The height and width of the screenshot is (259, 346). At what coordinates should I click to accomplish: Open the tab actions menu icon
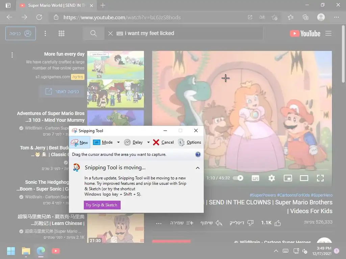8,5
